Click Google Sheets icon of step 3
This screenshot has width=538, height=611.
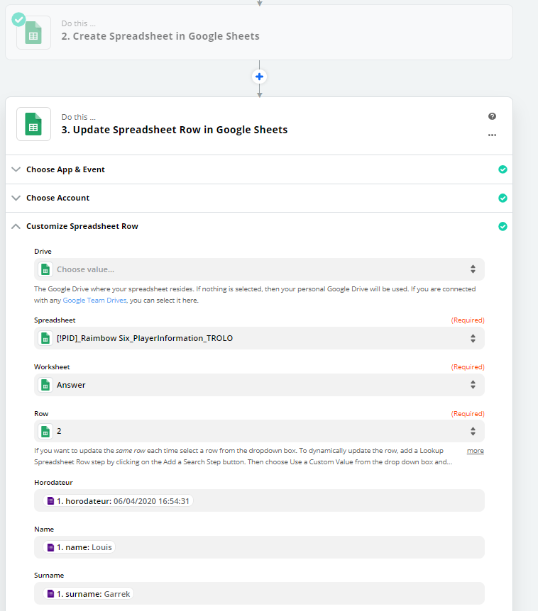(33, 124)
